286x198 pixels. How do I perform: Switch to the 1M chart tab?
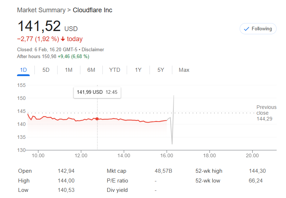[68, 70]
